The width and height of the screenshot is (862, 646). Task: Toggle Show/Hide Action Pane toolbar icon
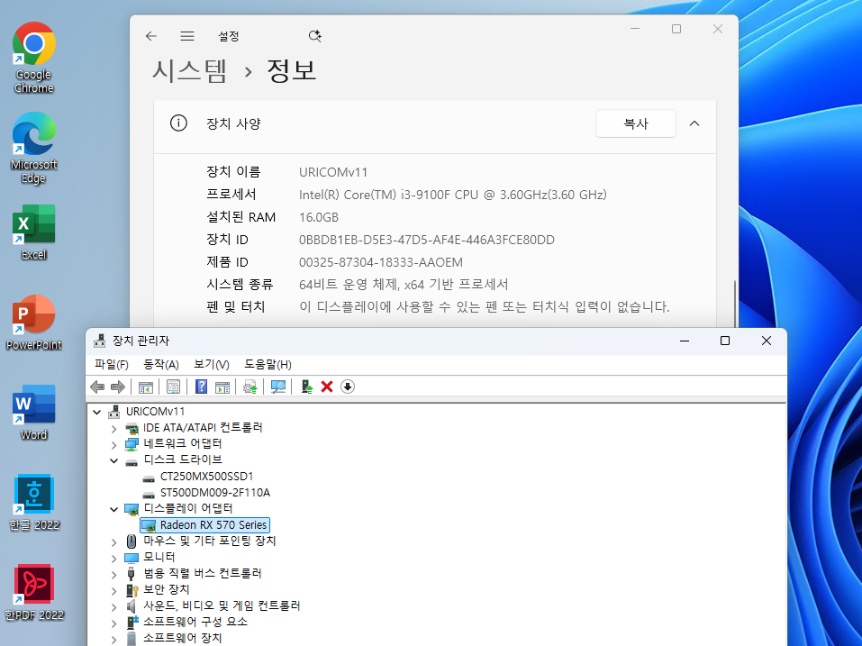[x=222, y=387]
